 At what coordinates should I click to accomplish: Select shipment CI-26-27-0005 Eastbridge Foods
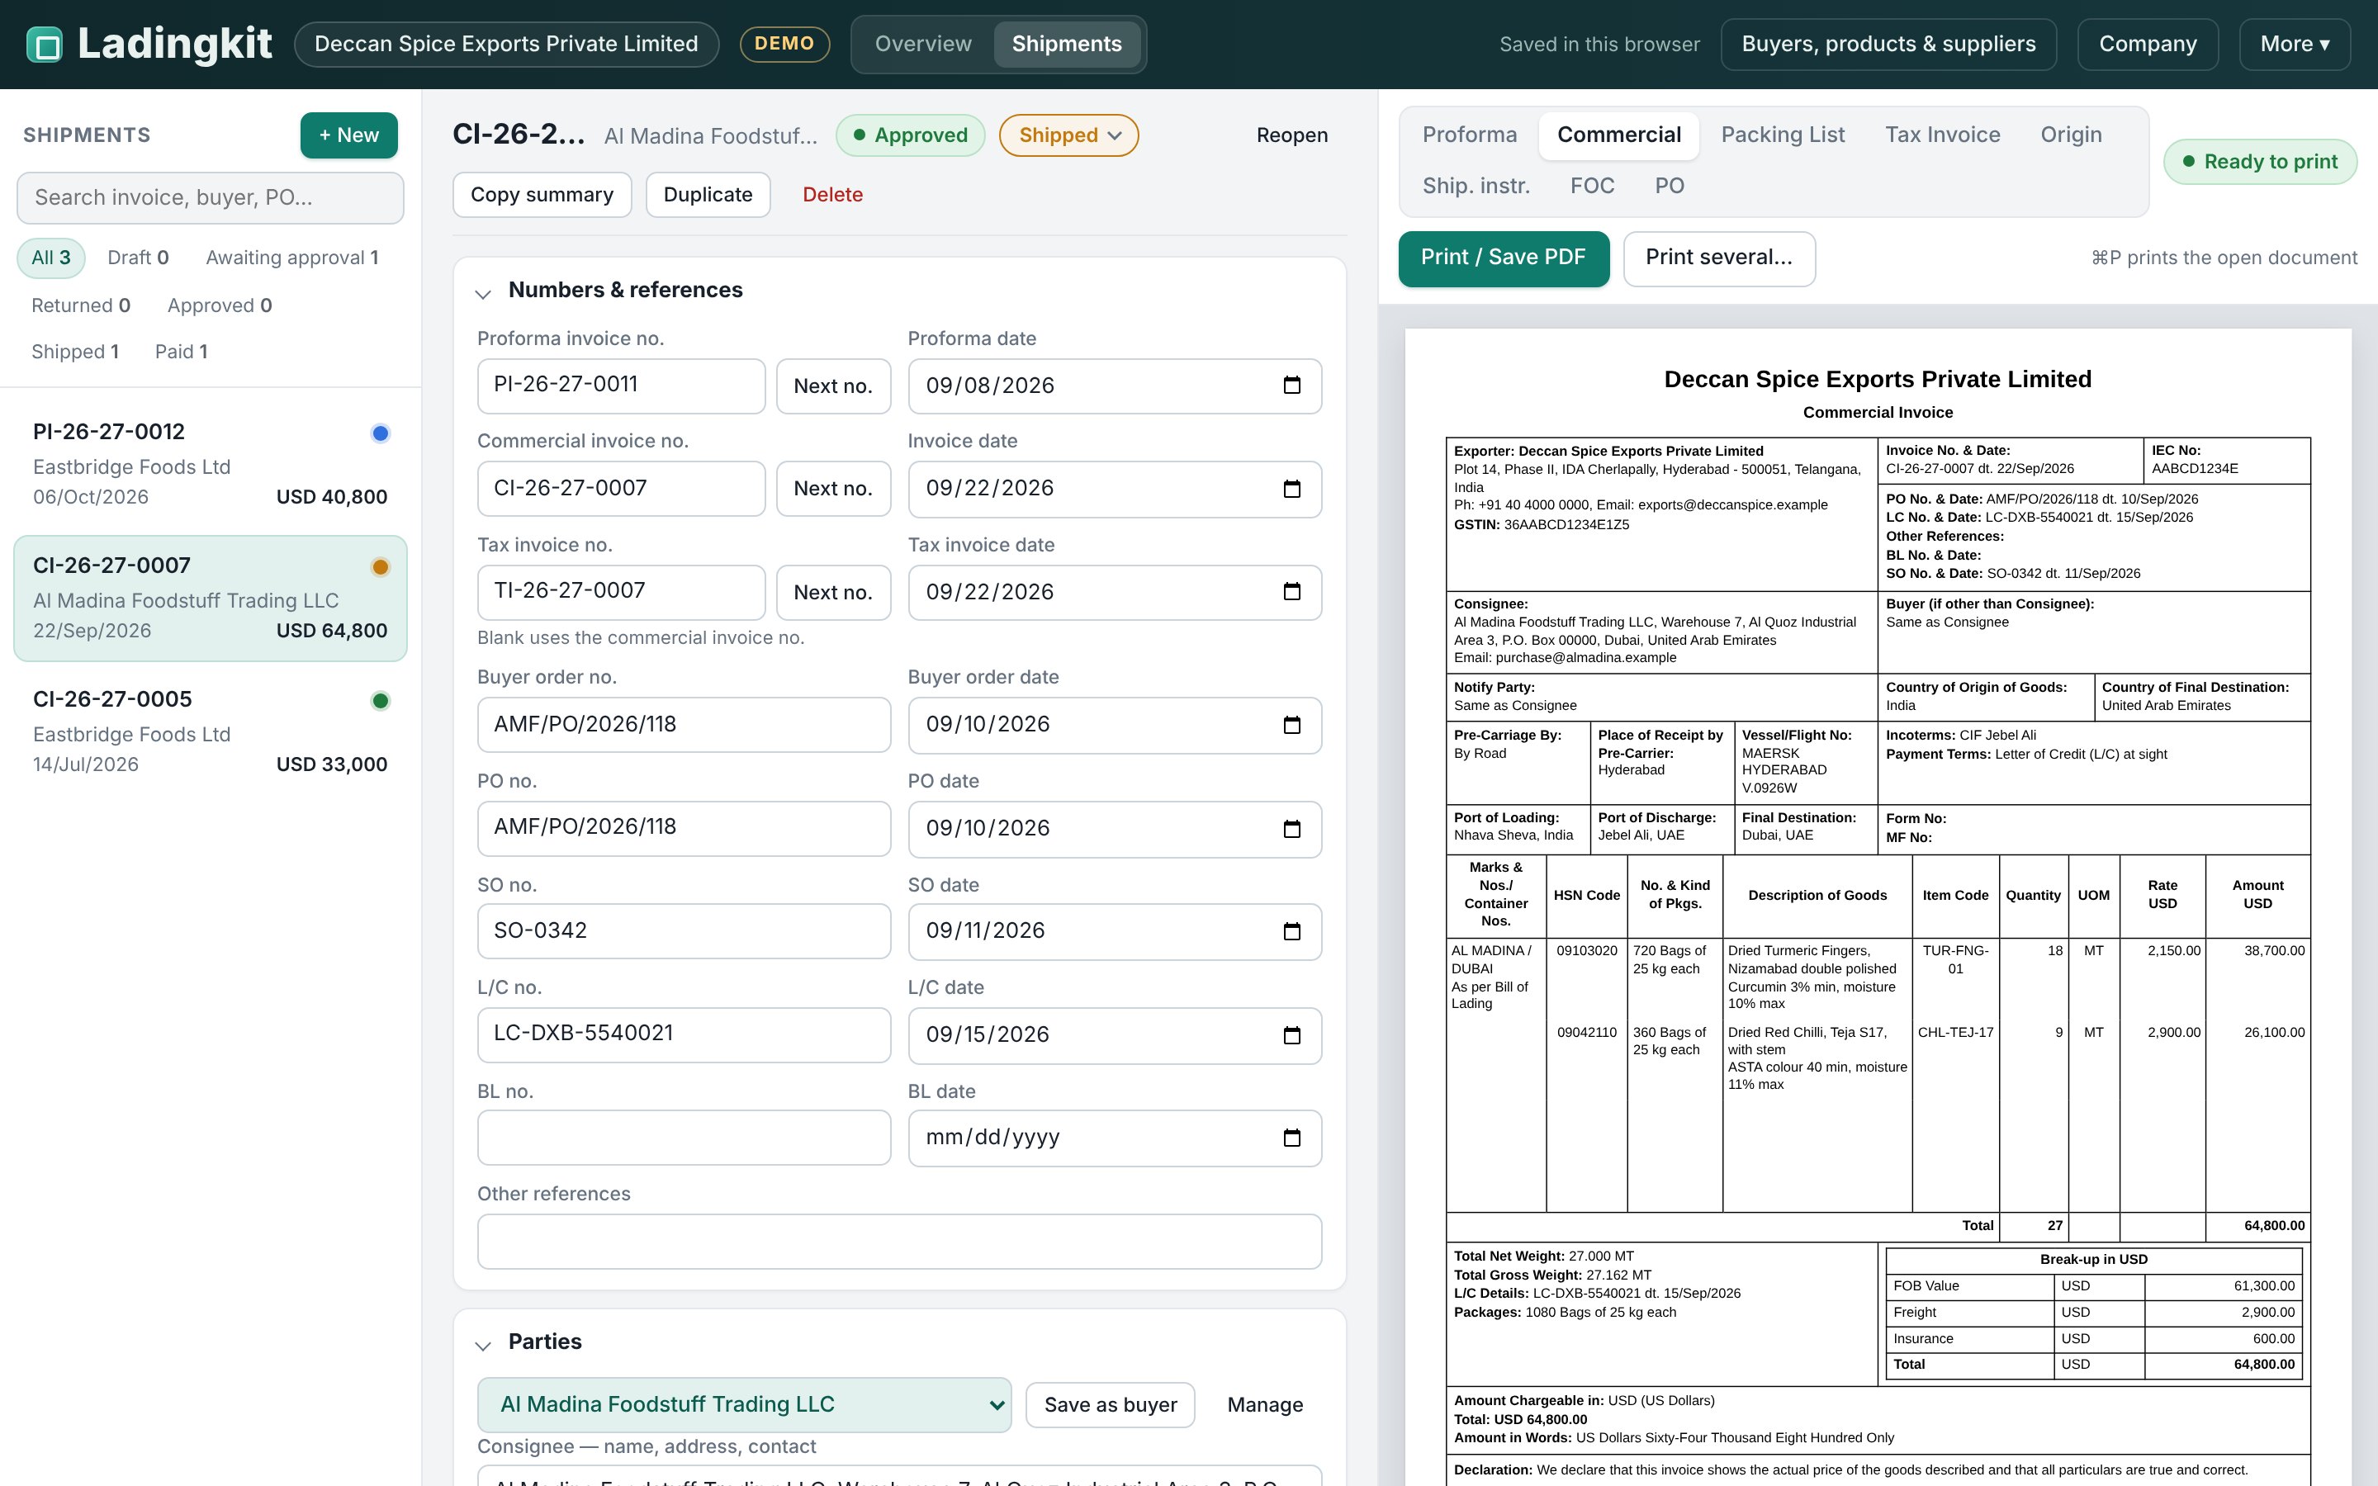[x=211, y=731]
